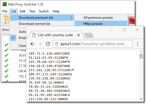Choose Download premium list
The height and width of the screenshot is (104, 146).
(42, 18)
